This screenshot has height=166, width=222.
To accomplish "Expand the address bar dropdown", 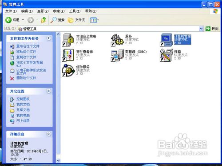I will tap(201, 29).
